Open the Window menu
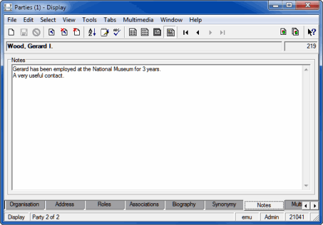The width and height of the screenshot is (323, 225). click(171, 20)
